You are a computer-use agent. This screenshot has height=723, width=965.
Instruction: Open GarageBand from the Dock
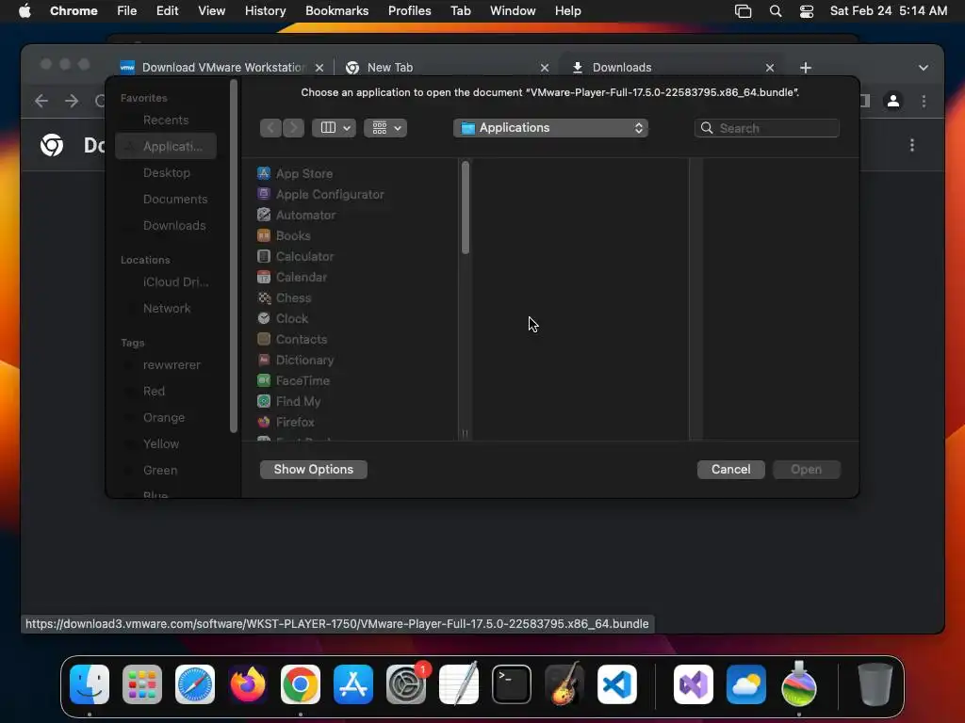pos(564,684)
